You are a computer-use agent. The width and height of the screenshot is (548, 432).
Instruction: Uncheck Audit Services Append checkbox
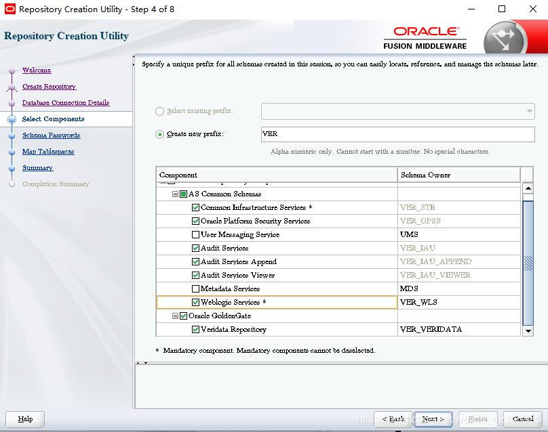pyautogui.click(x=196, y=261)
